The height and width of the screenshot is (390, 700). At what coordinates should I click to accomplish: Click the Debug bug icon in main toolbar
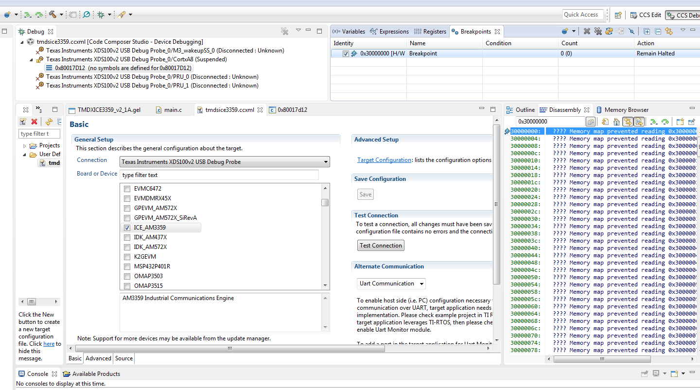tap(101, 15)
